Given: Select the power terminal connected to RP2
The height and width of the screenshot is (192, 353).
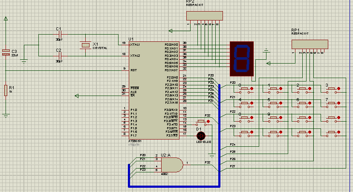Looking at the screenshot, I should point(171,31).
